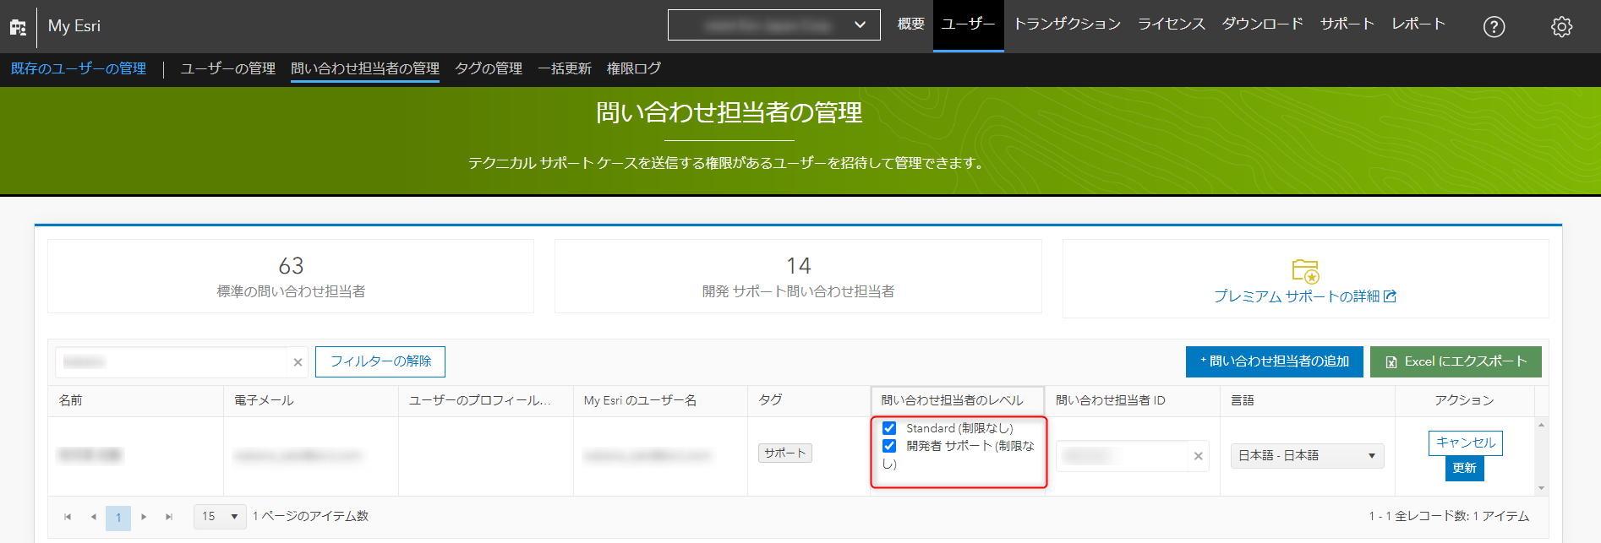
Task: Clear the filter search box with X
Action: 298,362
